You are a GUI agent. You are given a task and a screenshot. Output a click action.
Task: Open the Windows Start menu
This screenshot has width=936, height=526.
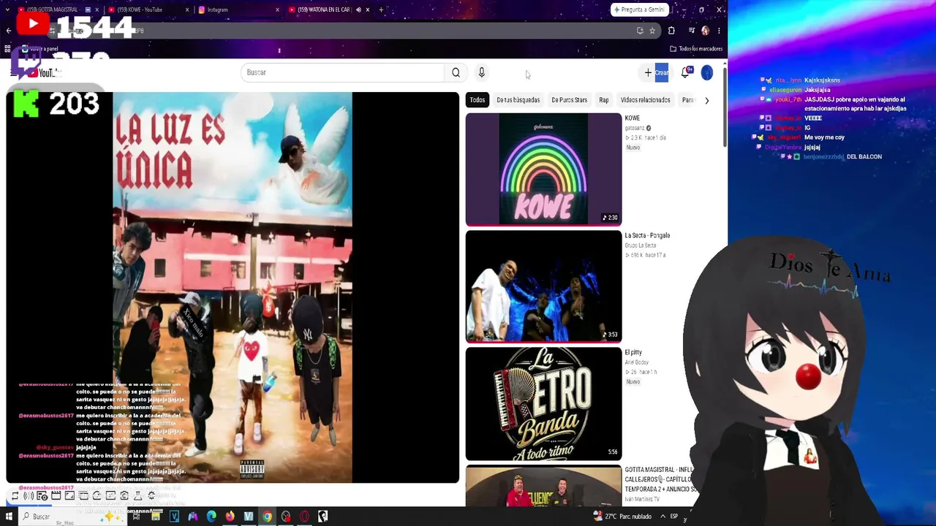[9, 517]
